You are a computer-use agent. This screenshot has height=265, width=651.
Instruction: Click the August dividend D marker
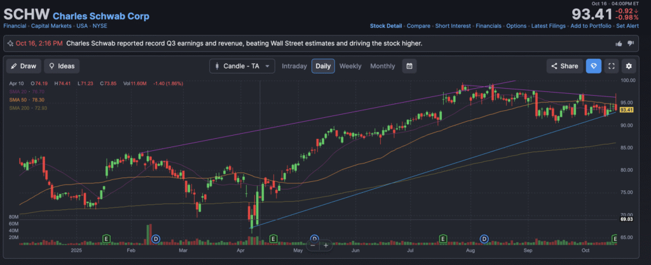[484, 238]
